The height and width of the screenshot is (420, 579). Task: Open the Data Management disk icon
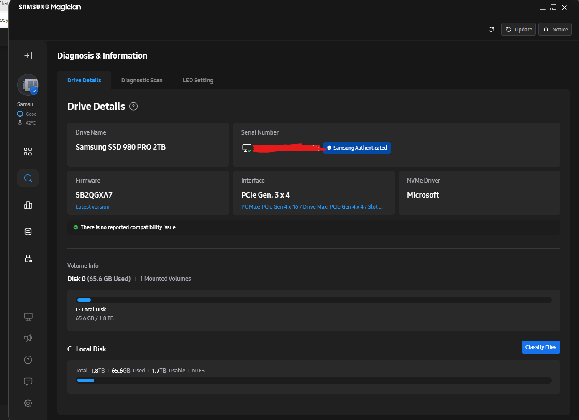coord(28,232)
